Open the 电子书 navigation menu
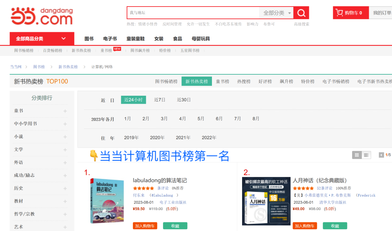Viewport: 392px width, 231px height. click(x=110, y=38)
